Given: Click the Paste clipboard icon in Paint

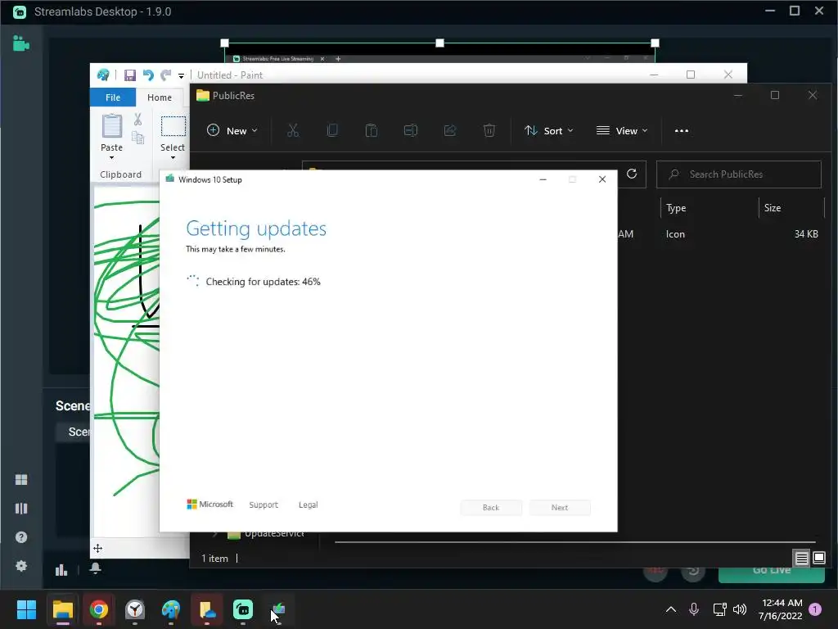Looking at the screenshot, I should (x=111, y=125).
